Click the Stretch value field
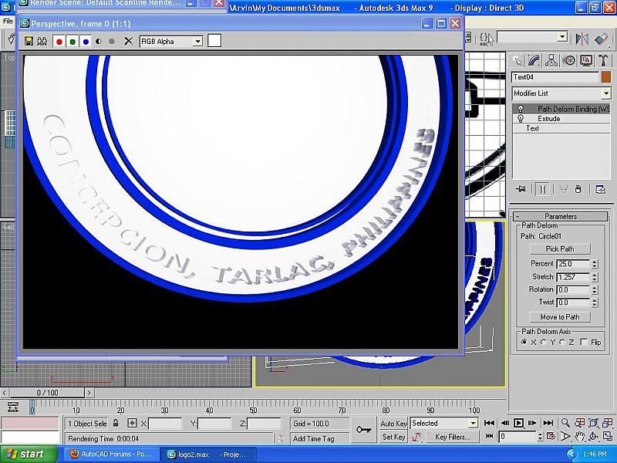Screen dimensions: 617x463 coord(573,277)
